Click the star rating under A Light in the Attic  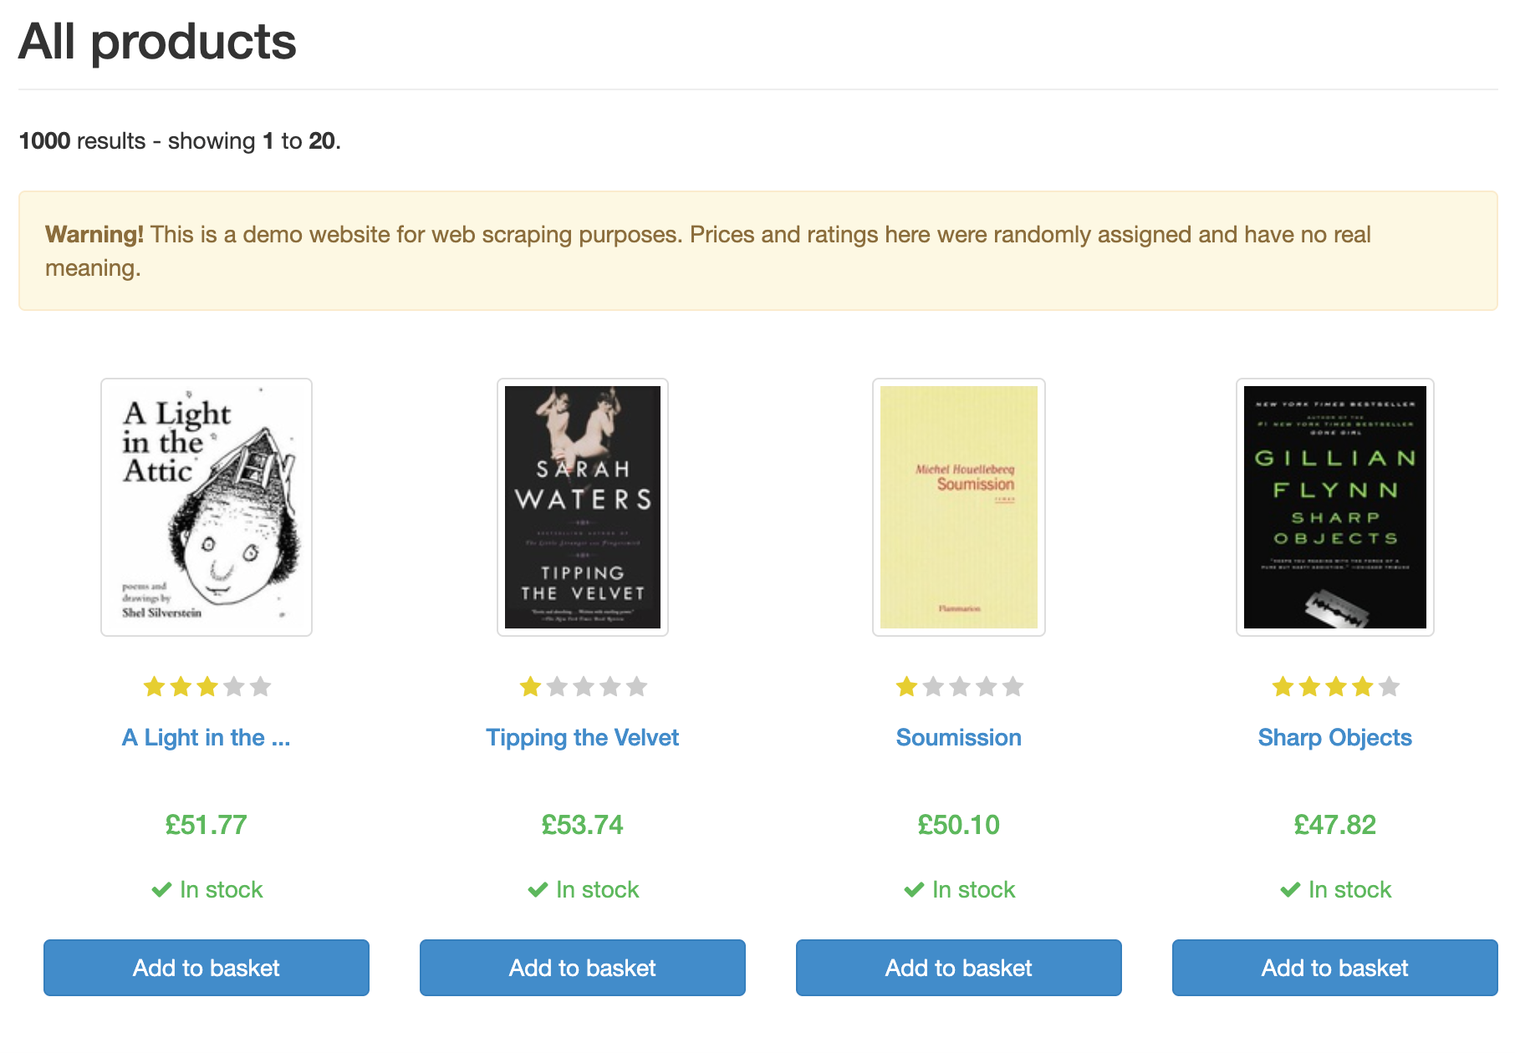point(207,687)
